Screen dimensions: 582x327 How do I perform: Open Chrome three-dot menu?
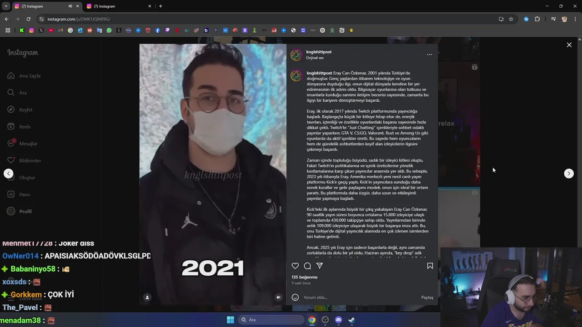point(575,19)
